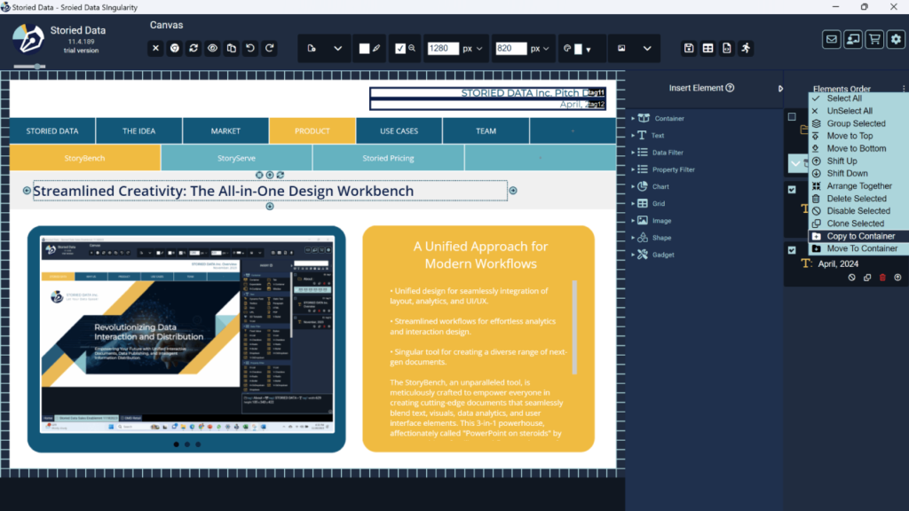Select Group Selected in context menu

(x=855, y=123)
